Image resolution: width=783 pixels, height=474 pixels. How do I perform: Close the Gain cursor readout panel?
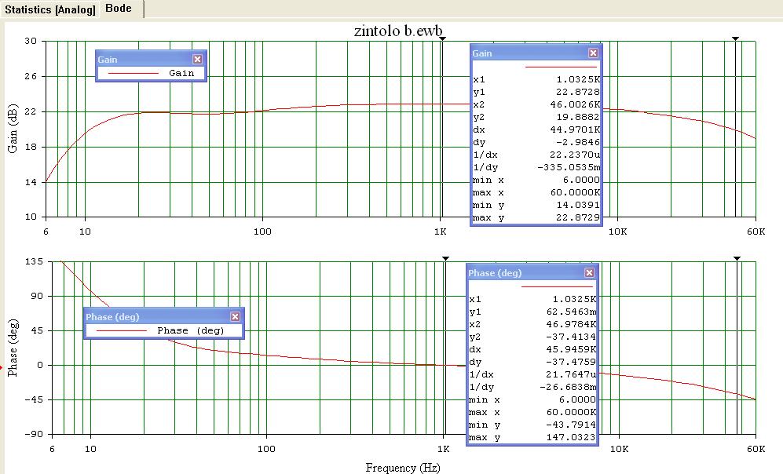(x=593, y=53)
